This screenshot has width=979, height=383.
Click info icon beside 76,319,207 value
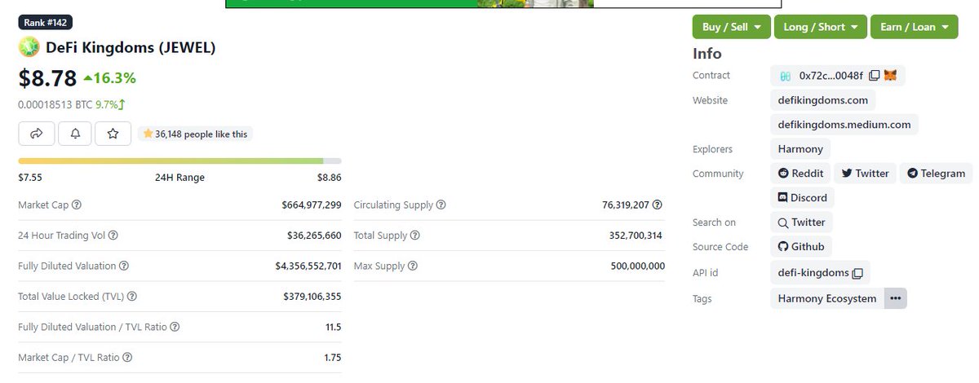tap(657, 205)
